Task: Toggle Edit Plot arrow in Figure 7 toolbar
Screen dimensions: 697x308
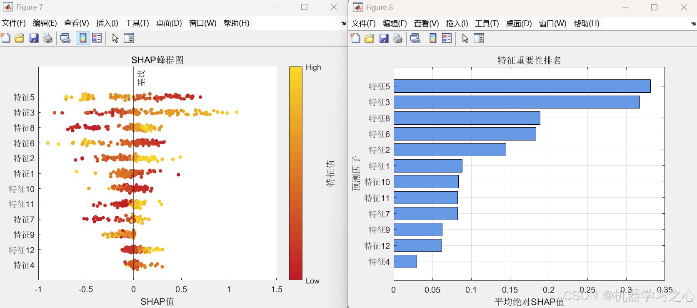Action: point(115,38)
